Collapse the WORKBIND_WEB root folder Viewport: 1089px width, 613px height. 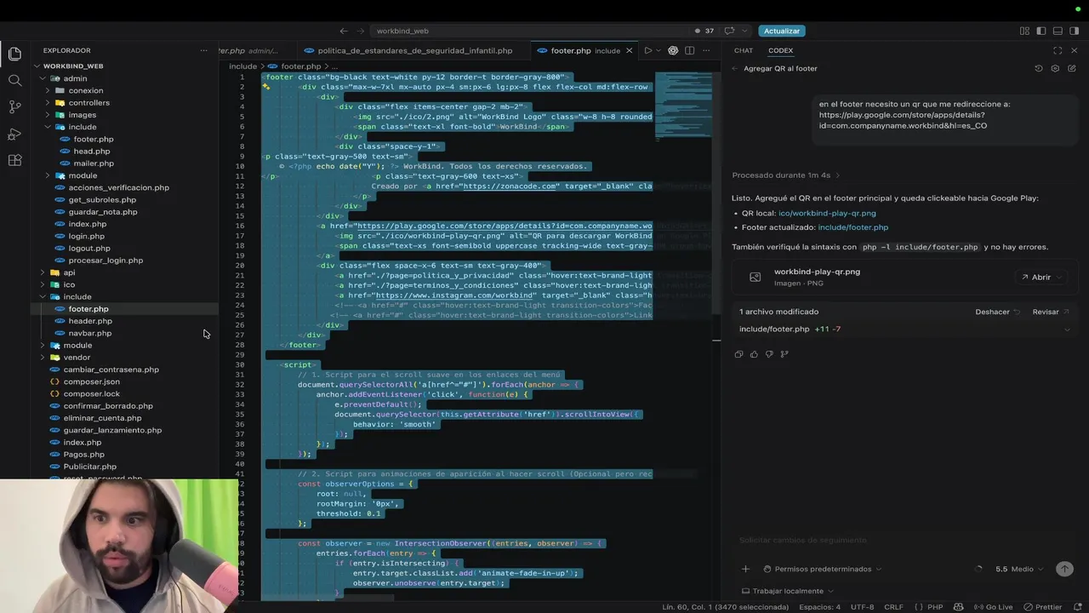point(73,66)
